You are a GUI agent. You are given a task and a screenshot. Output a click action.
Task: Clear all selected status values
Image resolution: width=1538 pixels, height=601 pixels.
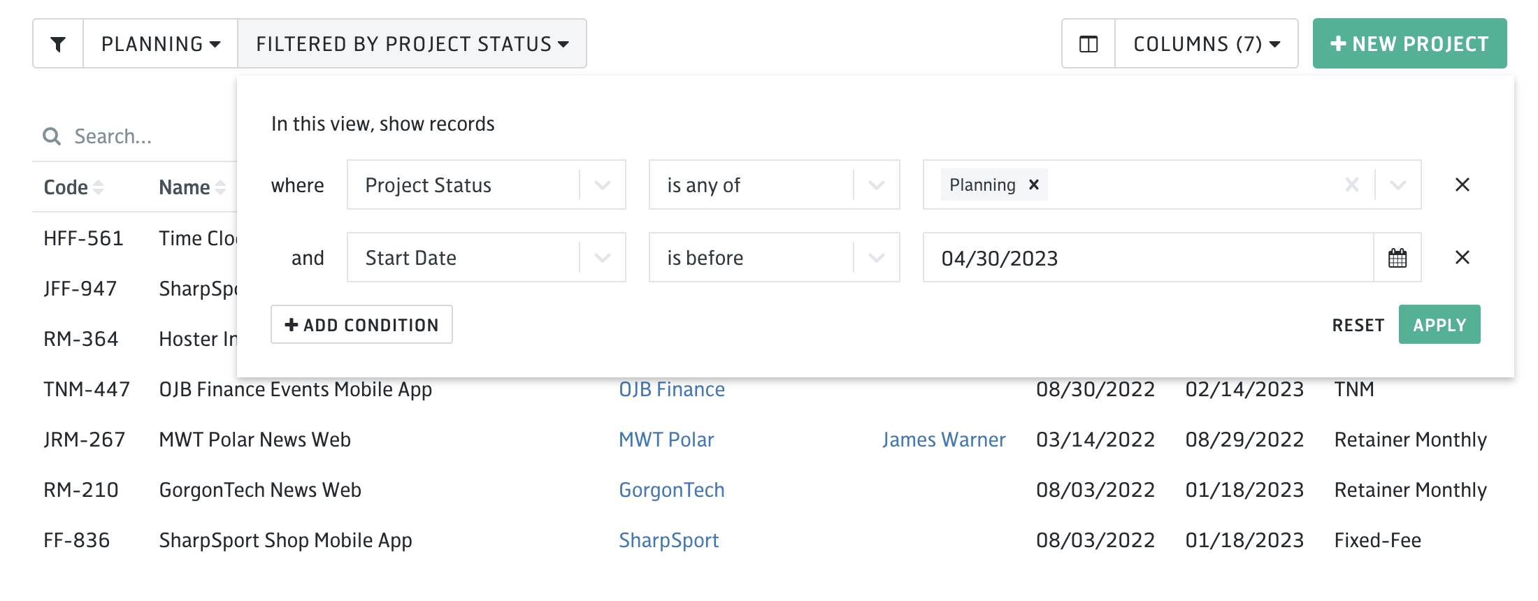(x=1352, y=184)
